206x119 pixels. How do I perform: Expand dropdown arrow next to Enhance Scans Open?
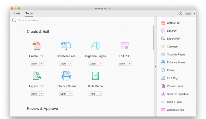[71, 94]
